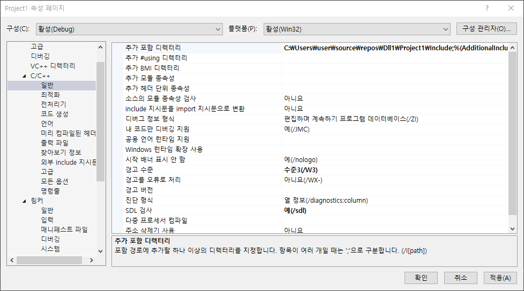Select 찾아보기 정보 in the tree
Image resolution: width=524 pixels, height=291 pixels.
click(61, 152)
